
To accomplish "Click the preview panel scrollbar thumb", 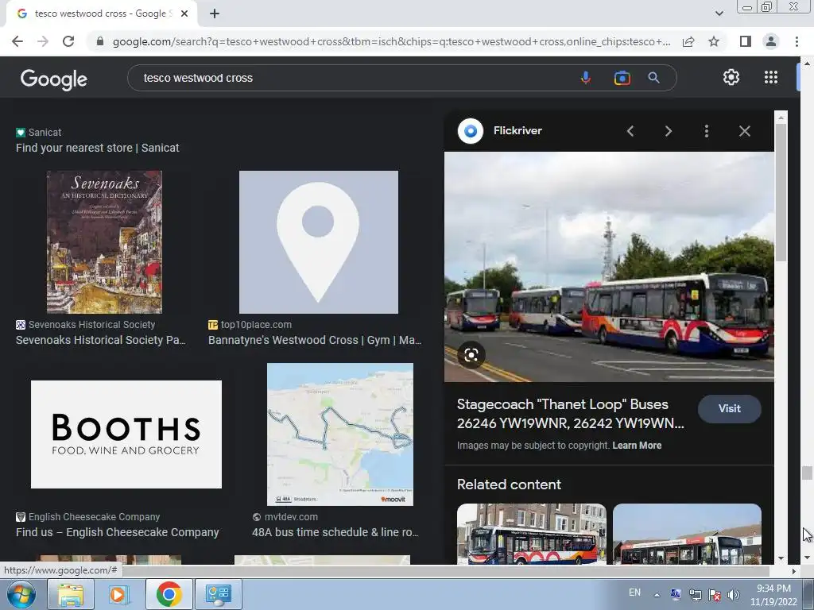I will (x=781, y=192).
